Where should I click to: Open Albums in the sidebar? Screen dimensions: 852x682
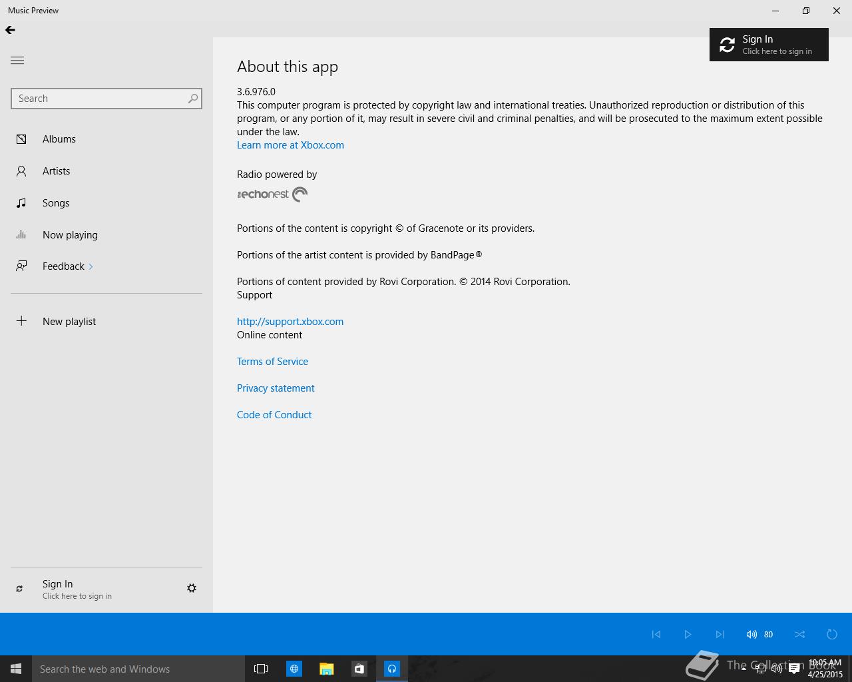pyautogui.click(x=106, y=139)
